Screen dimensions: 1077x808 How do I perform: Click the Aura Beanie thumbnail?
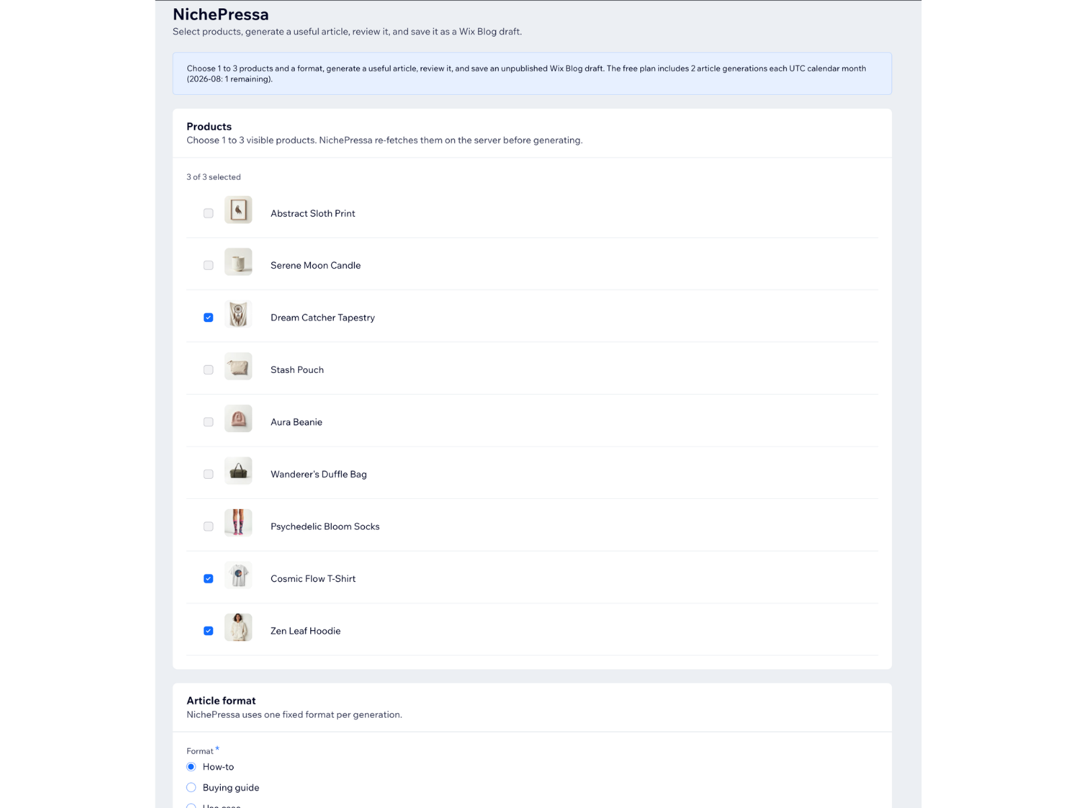238,419
